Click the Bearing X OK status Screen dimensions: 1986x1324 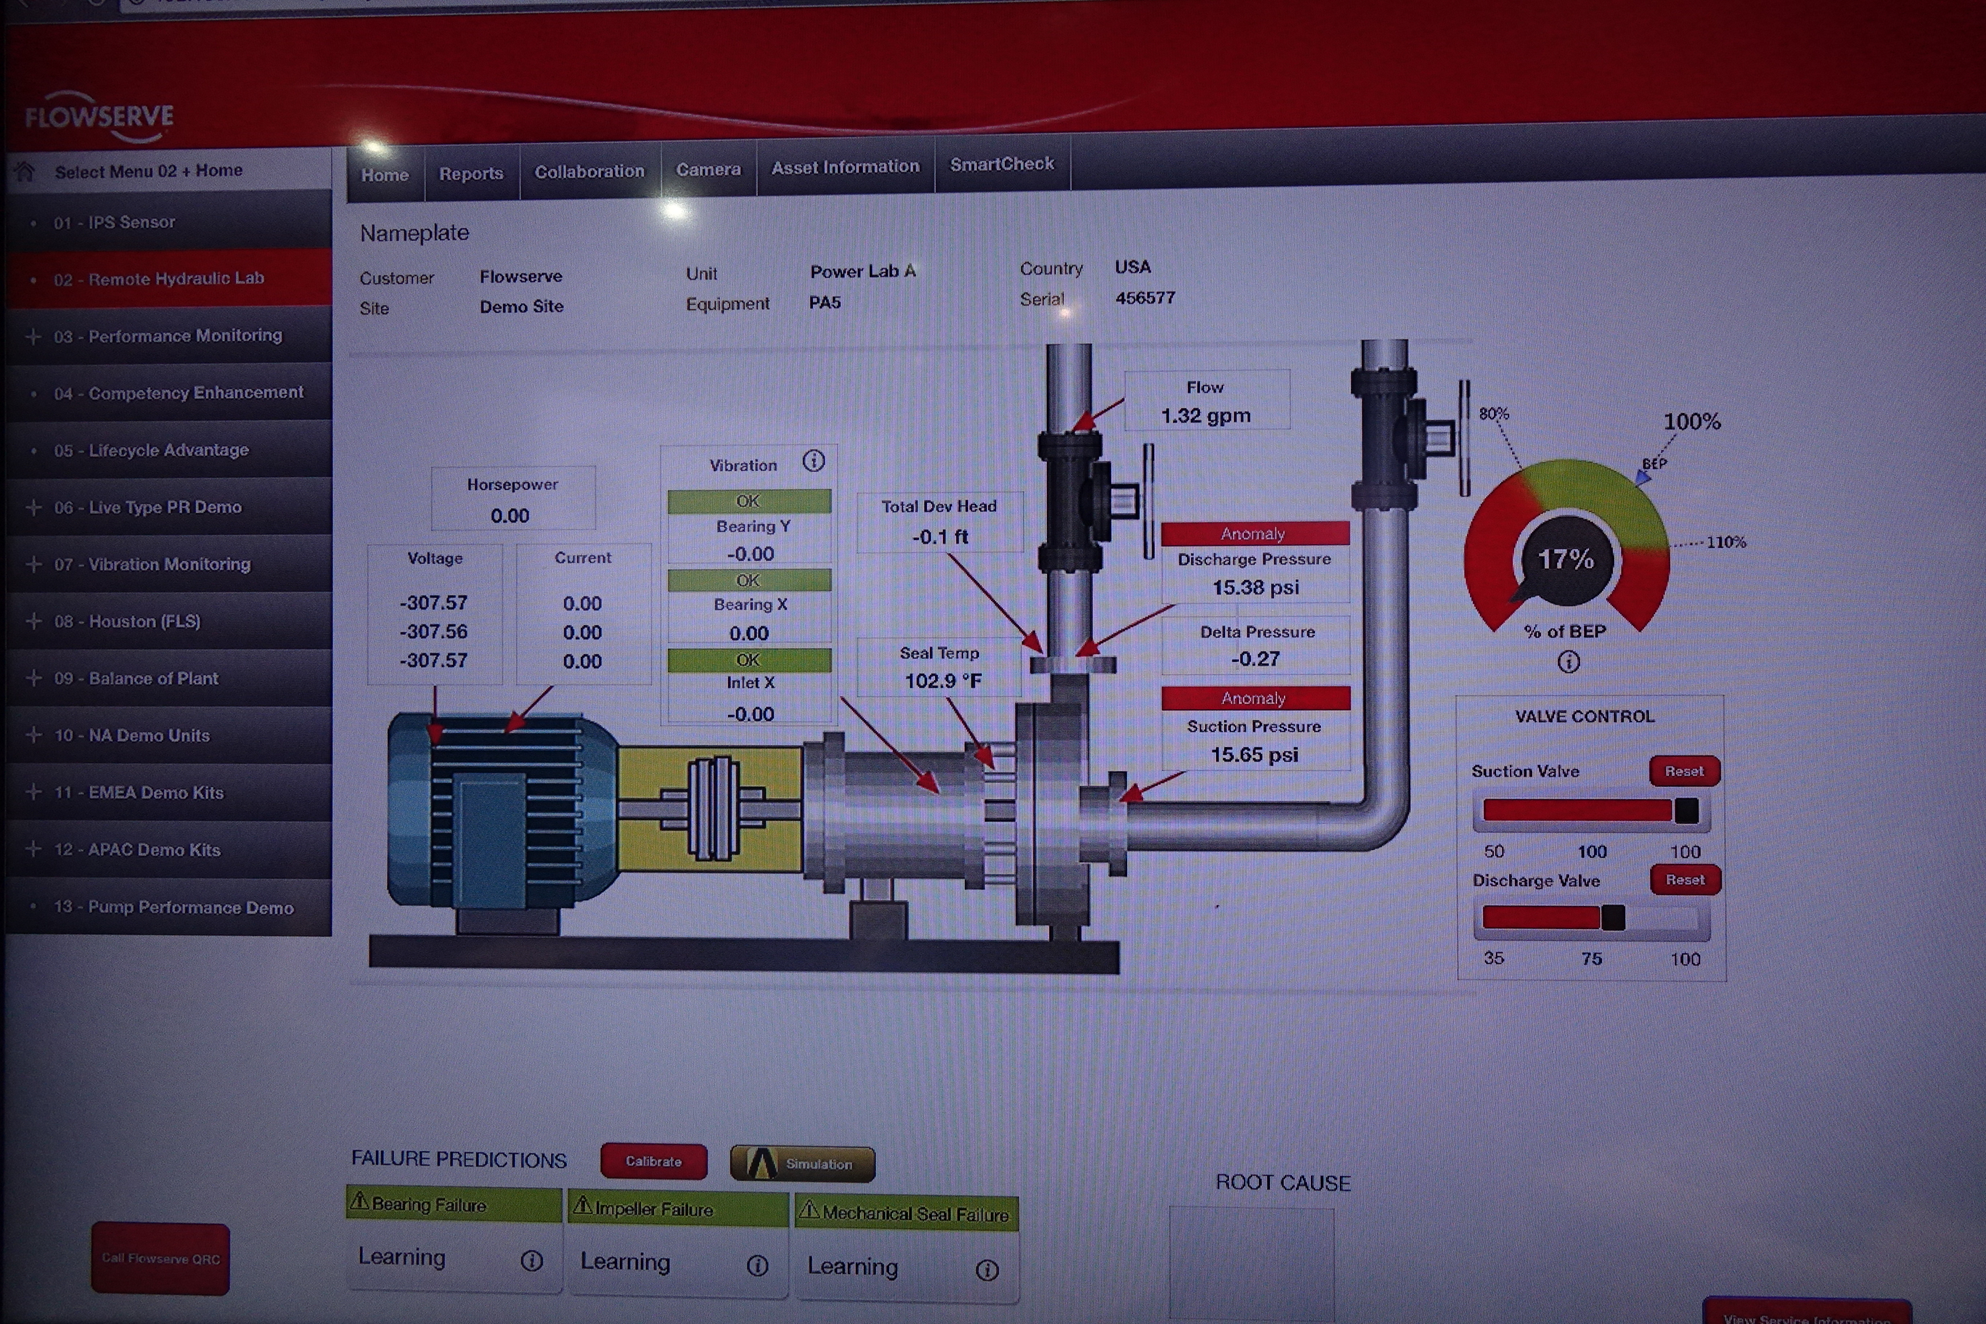coord(749,580)
